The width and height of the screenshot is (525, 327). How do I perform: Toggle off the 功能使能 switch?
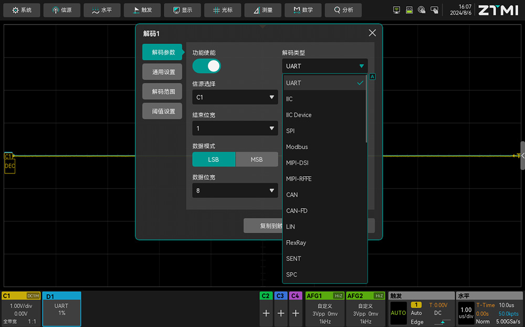click(x=206, y=66)
